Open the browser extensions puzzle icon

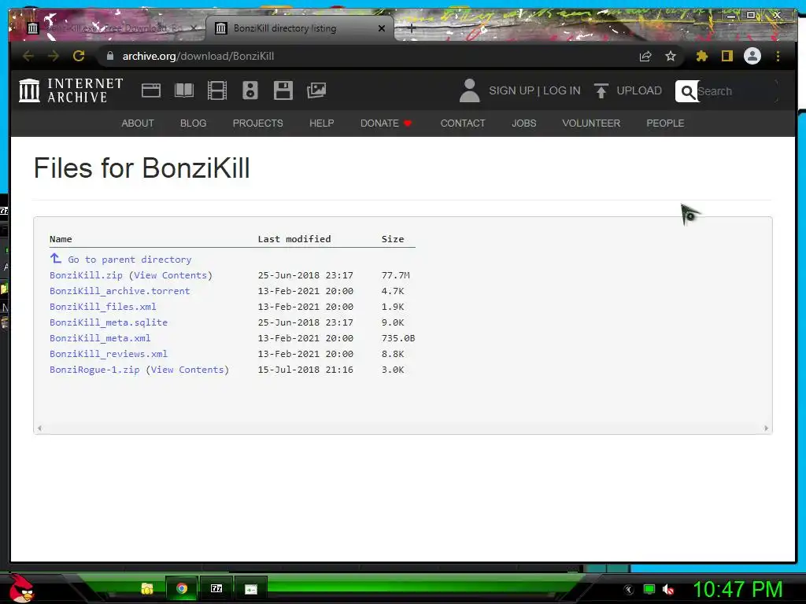tap(701, 56)
